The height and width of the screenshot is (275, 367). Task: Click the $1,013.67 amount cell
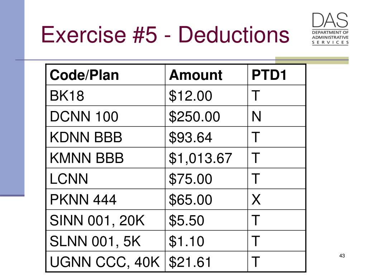click(206, 158)
